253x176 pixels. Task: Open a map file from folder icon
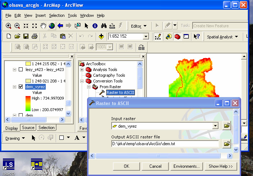click(17, 36)
